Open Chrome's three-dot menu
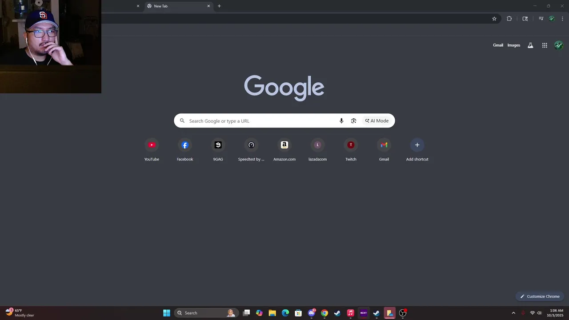 (x=562, y=19)
